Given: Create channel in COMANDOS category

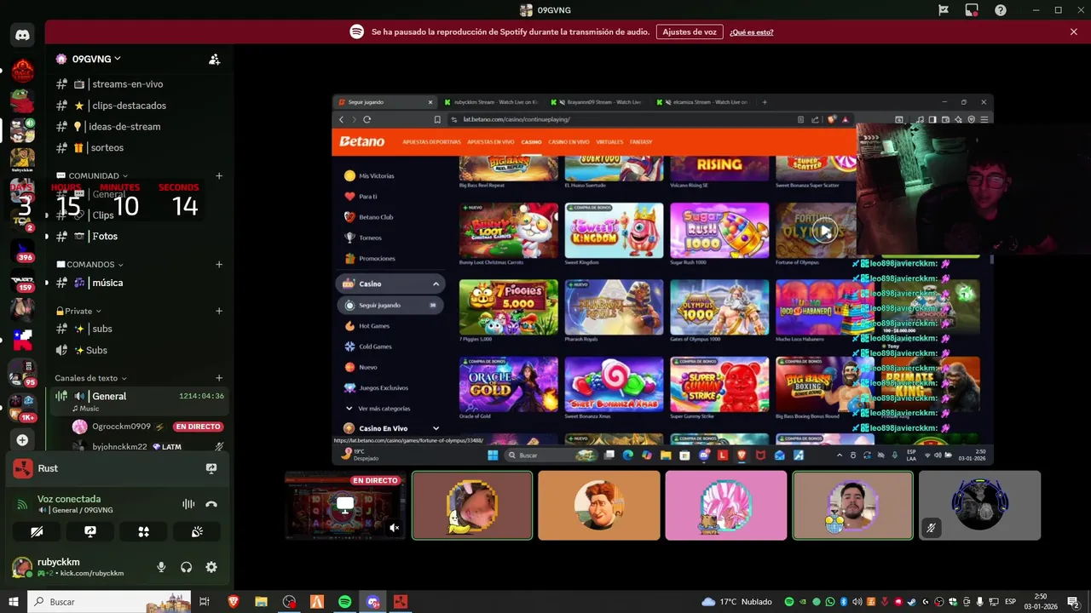Looking at the screenshot, I should (219, 265).
